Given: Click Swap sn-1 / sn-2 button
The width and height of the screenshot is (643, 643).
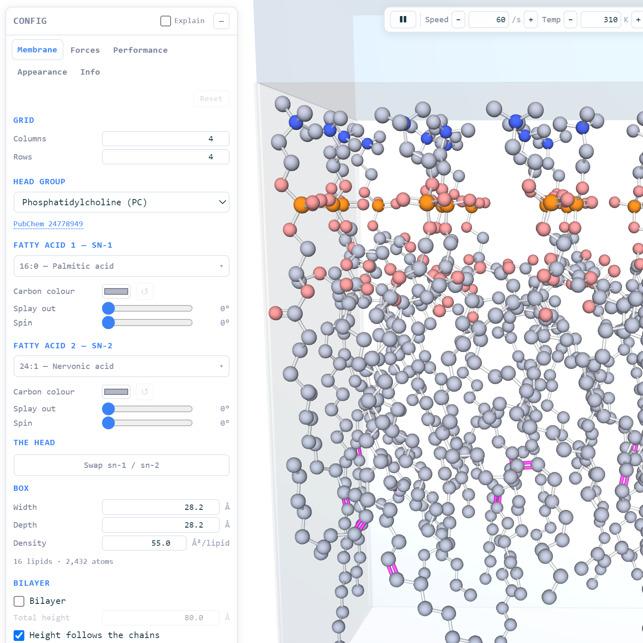Looking at the screenshot, I should tap(122, 465).
